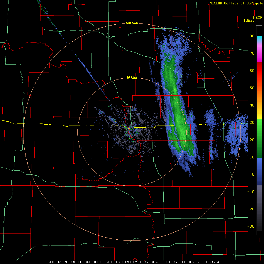Screen dimensions: 264x264
Task: Click the red segment of the reflectivity color bar
Action: pos(259,71)
